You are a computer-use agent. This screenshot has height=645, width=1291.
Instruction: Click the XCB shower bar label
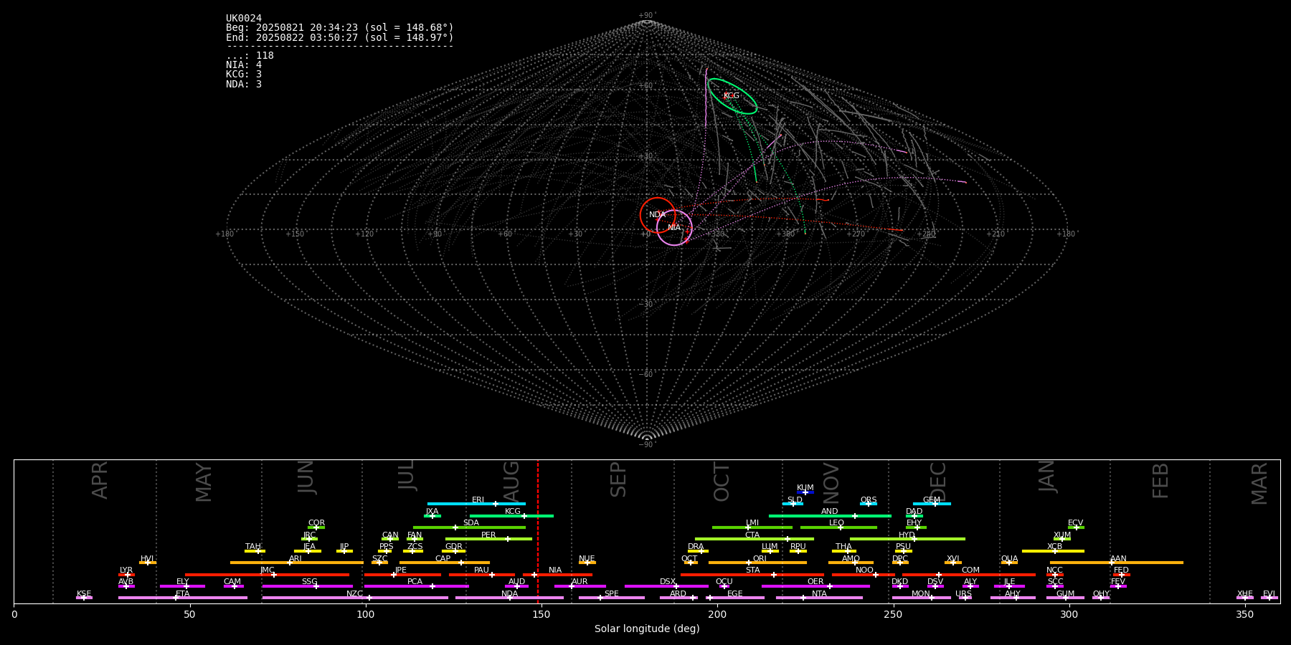1054,547
